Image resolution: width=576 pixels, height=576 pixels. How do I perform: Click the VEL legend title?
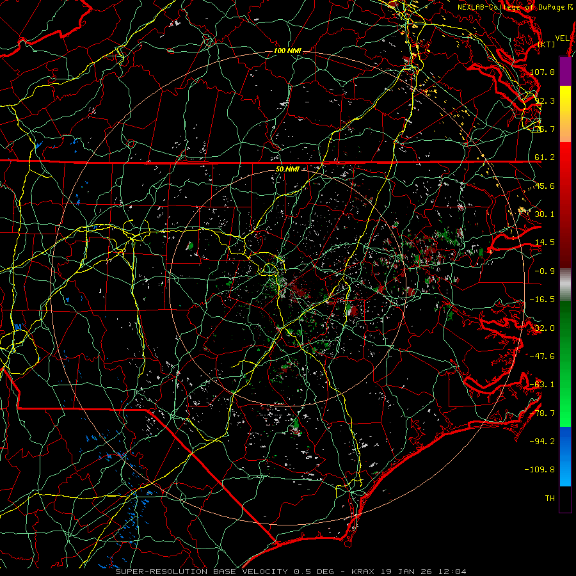[x=562, y=38]
